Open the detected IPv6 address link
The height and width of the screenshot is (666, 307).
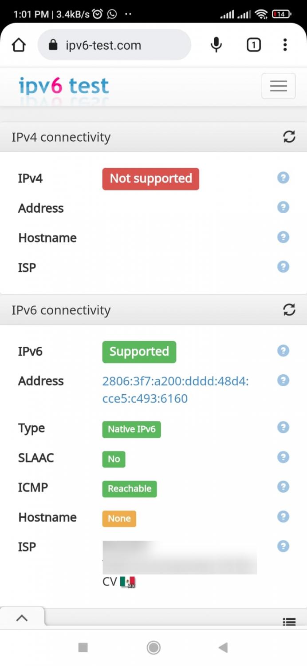(176, 389)
